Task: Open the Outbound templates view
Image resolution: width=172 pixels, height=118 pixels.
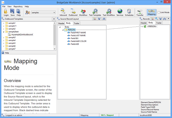Action: coord(73,12)
